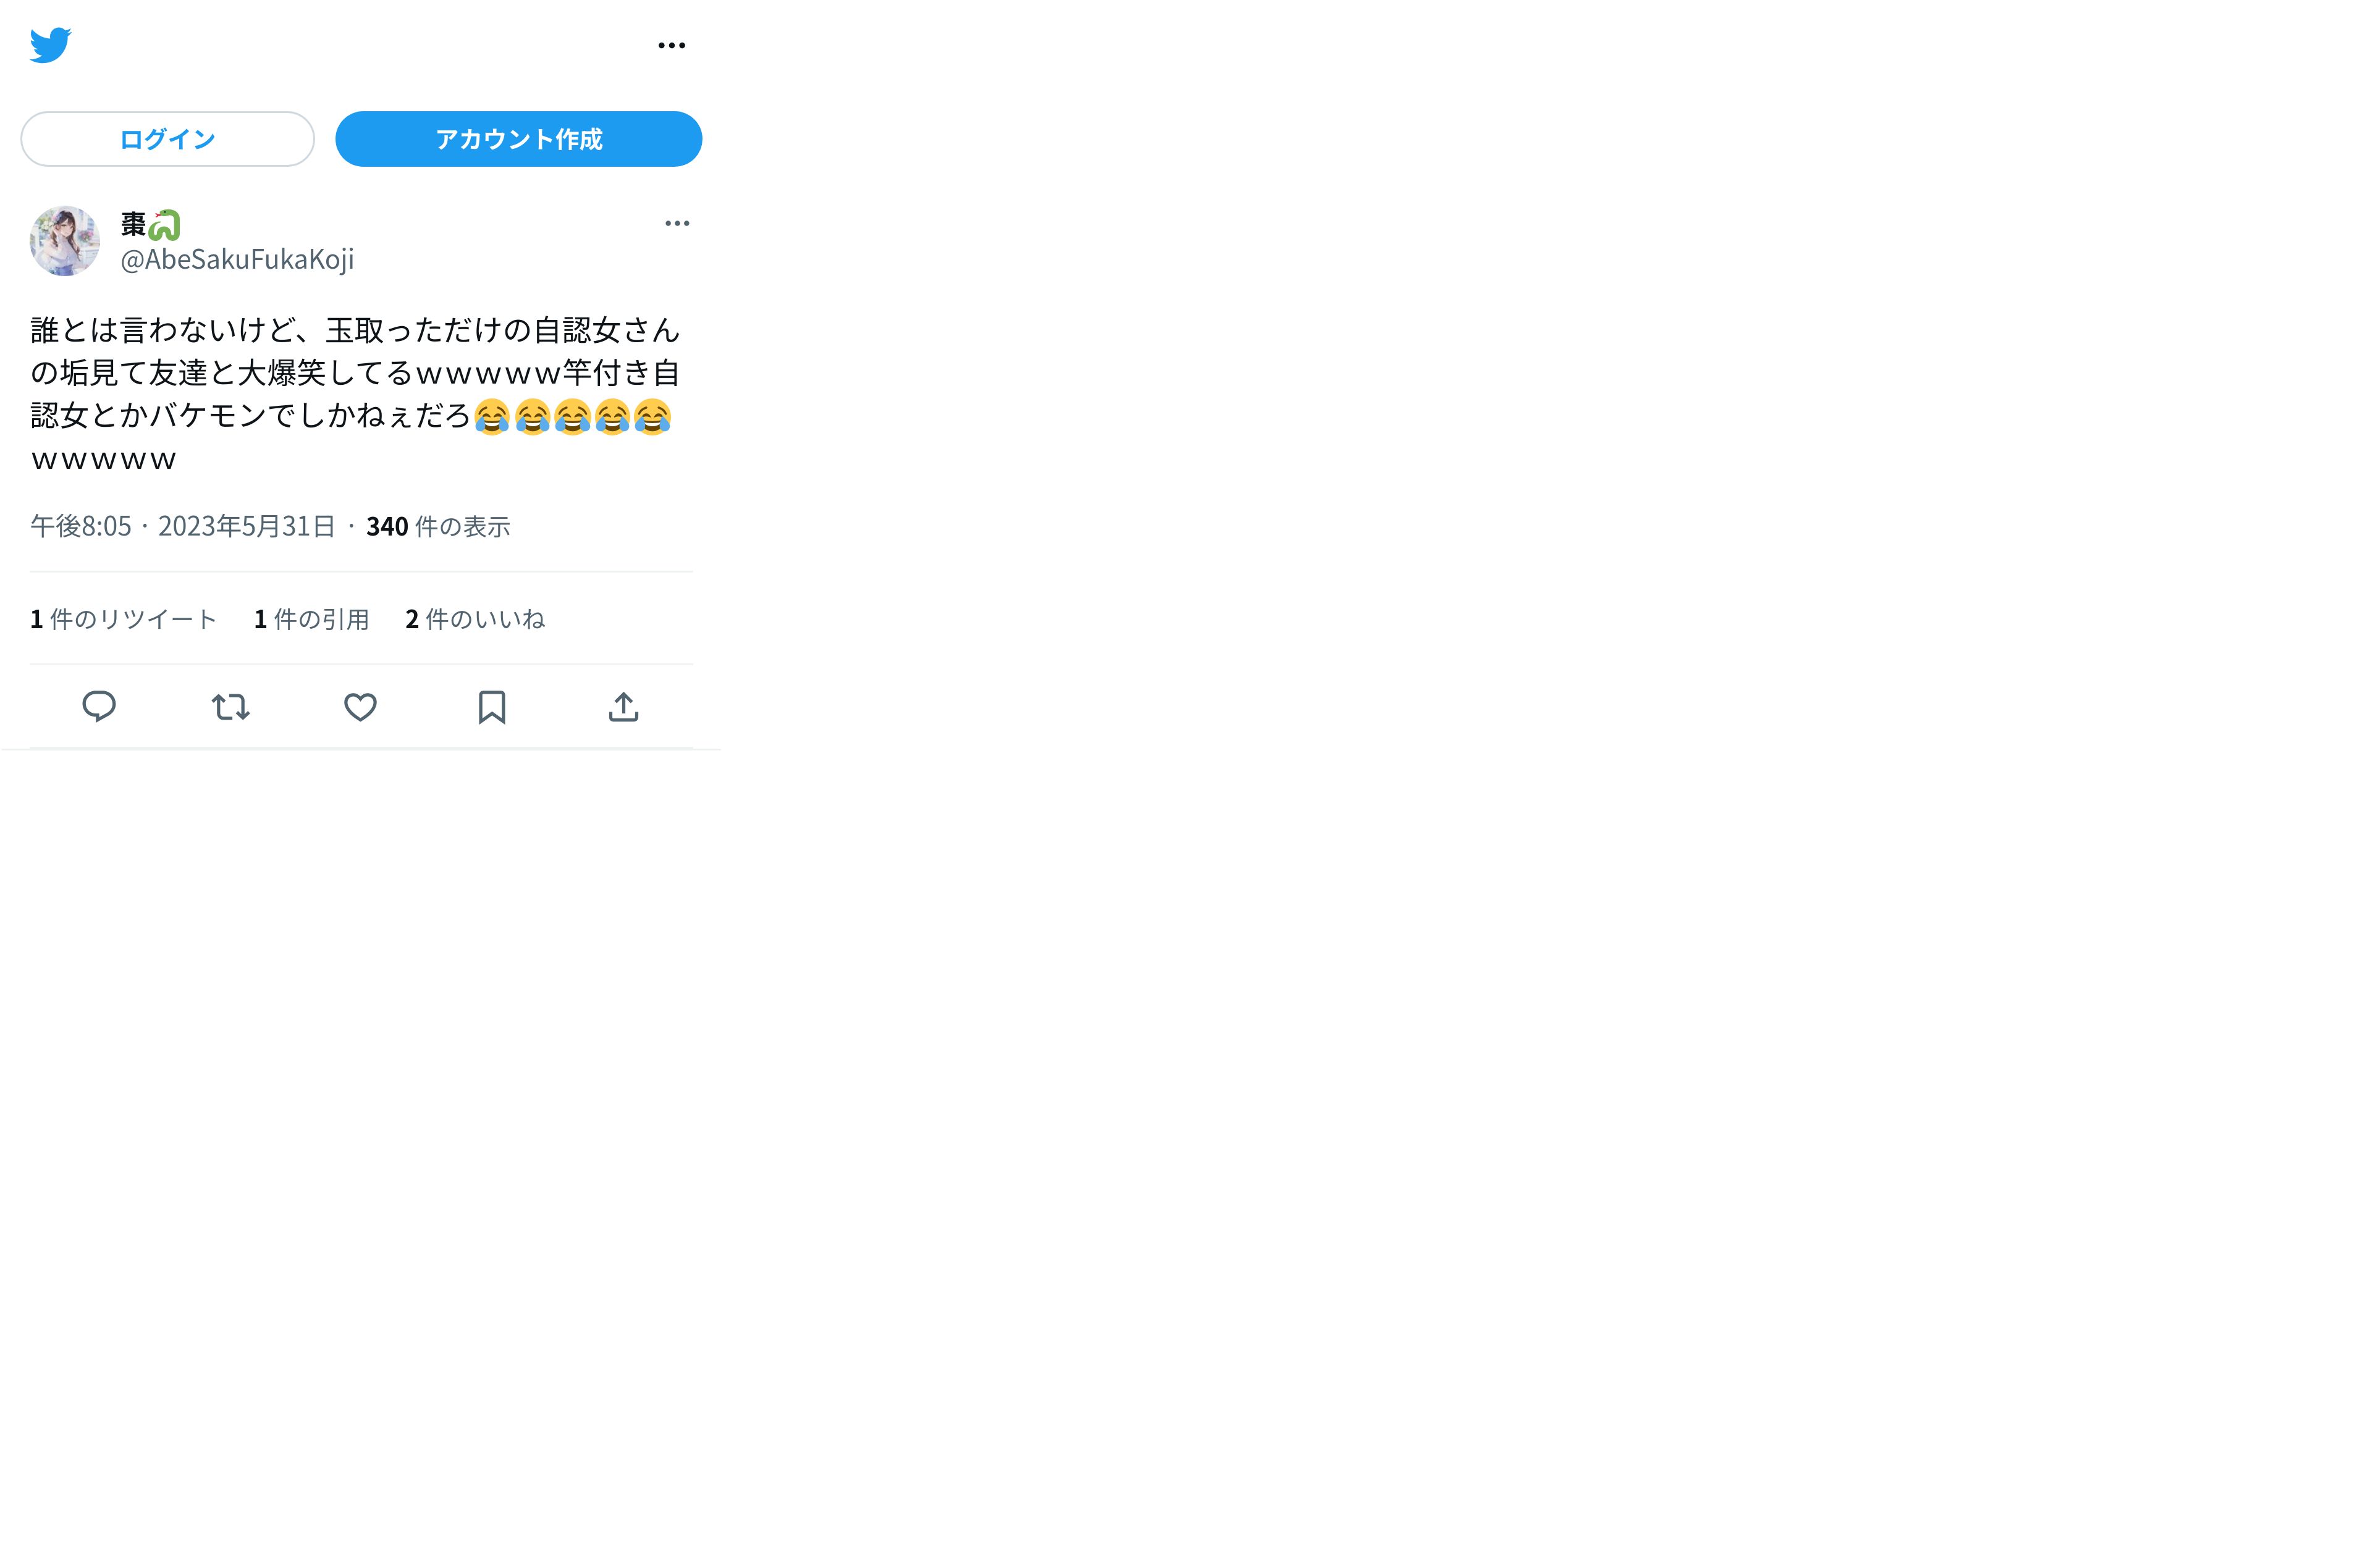Image resolution: width=2380 pixels, height=1564 pixels.
Task: Click the tweet body text
Action: pyautogui.click(x=355, y=394)
